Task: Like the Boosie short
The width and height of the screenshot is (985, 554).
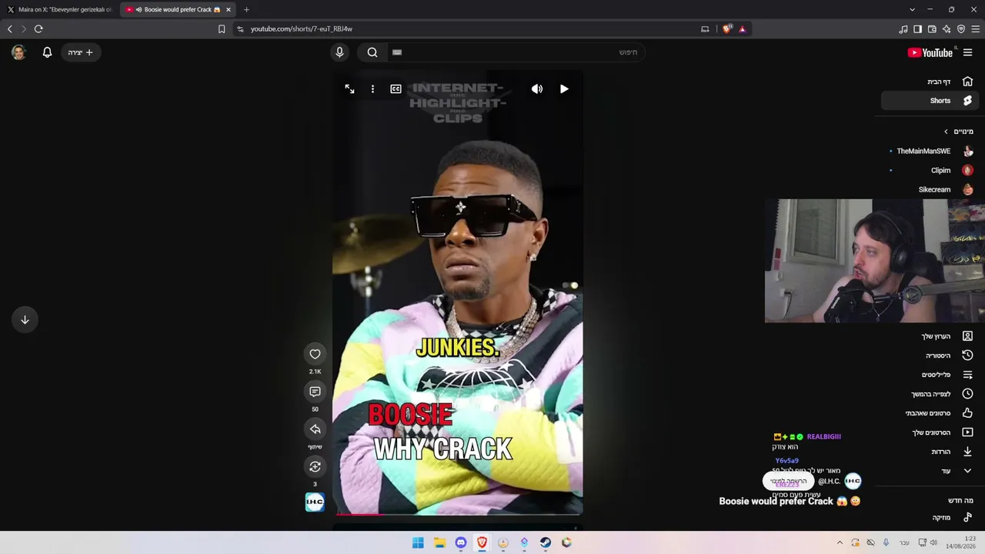Action: coord(315,354)
